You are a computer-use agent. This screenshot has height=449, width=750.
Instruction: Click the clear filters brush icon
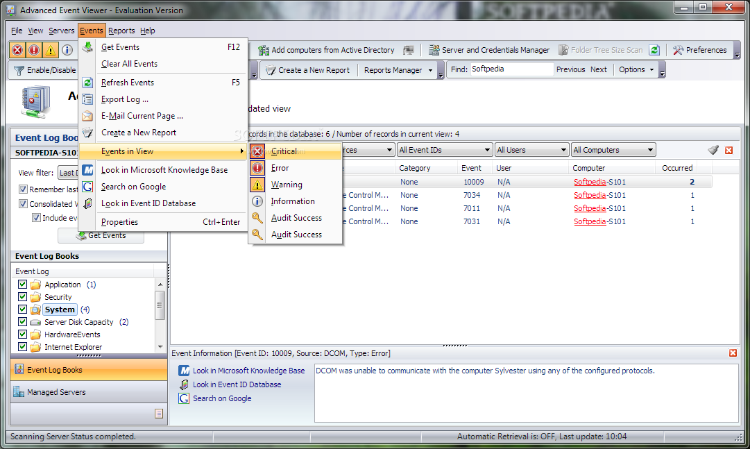click(713, 150)
